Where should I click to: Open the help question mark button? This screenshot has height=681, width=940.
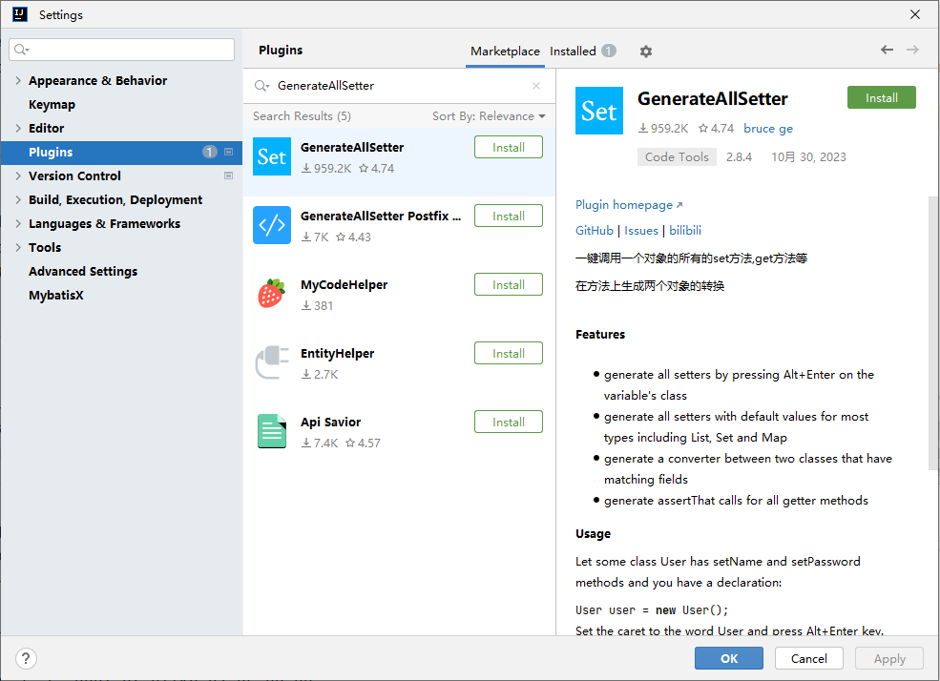[x=26, y=659]
